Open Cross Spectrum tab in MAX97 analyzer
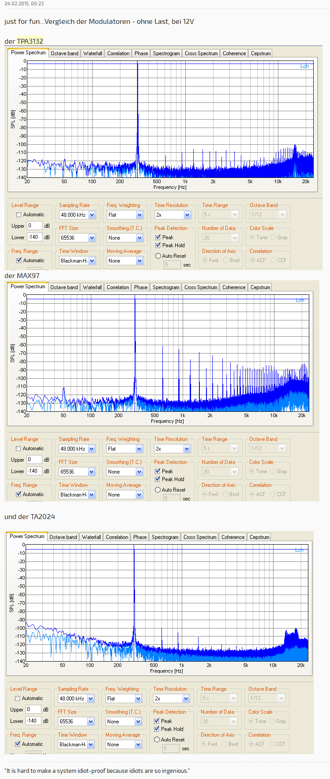Image resolution: width=330 pixels, height=779 pixels. (x=201, y=287)
